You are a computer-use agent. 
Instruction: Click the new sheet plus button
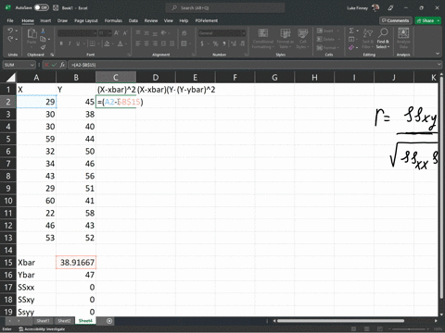click(x=109, y=321)
